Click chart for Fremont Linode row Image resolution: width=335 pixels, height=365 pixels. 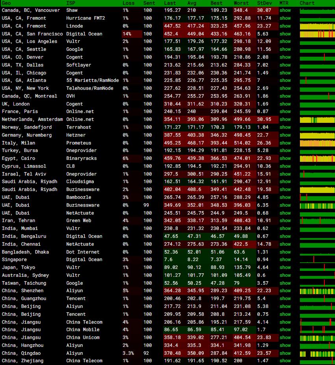(x=317, y=26)
